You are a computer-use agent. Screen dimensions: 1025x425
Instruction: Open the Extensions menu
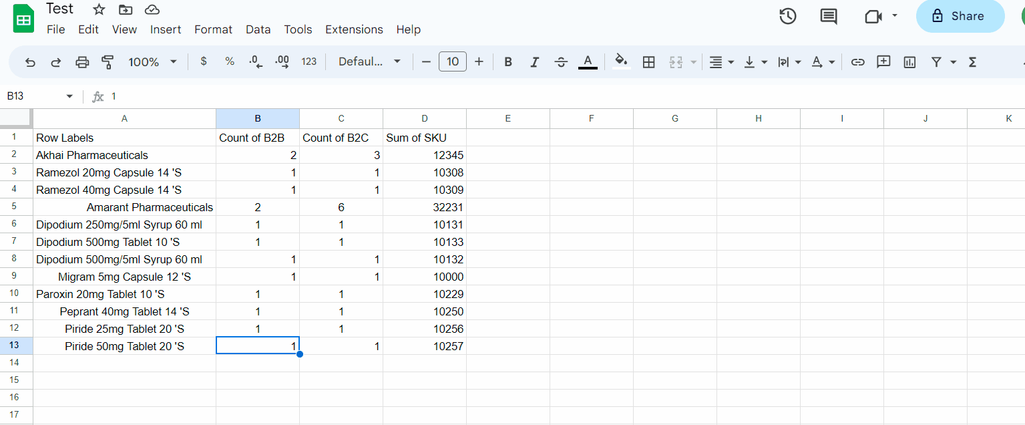(x=354, y=29)
